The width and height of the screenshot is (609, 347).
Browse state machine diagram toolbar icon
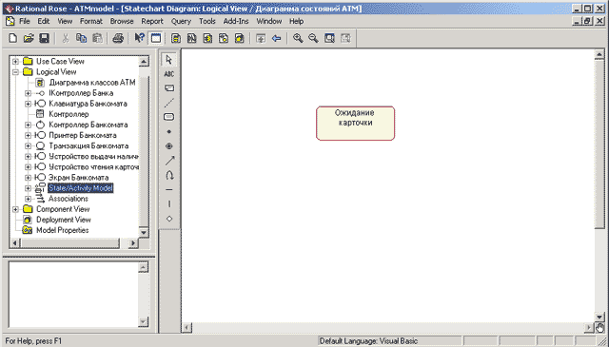224,38
